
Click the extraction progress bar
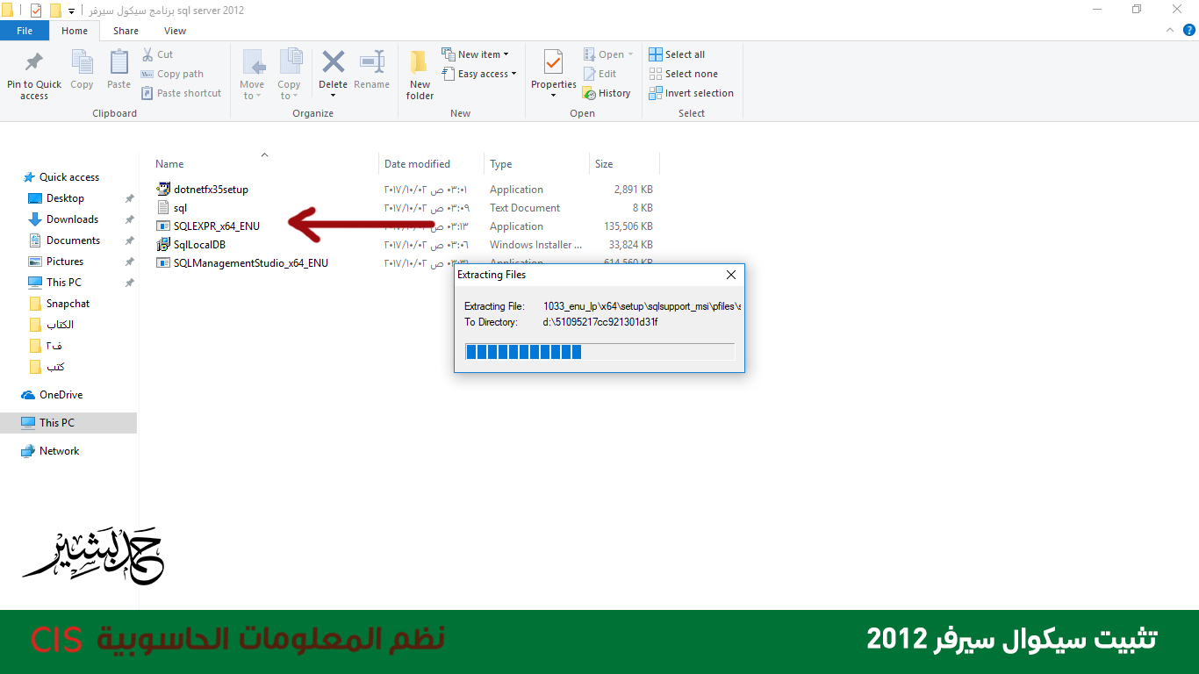coord(599,351)
